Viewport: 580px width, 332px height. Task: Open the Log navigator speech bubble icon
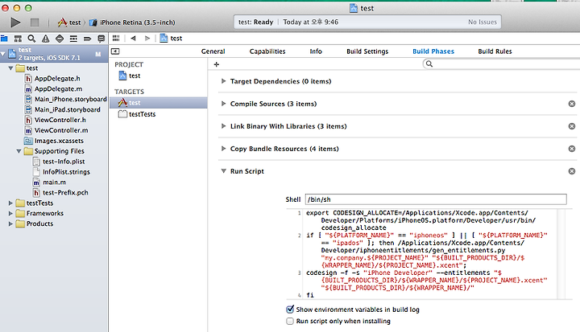[101, 39]
